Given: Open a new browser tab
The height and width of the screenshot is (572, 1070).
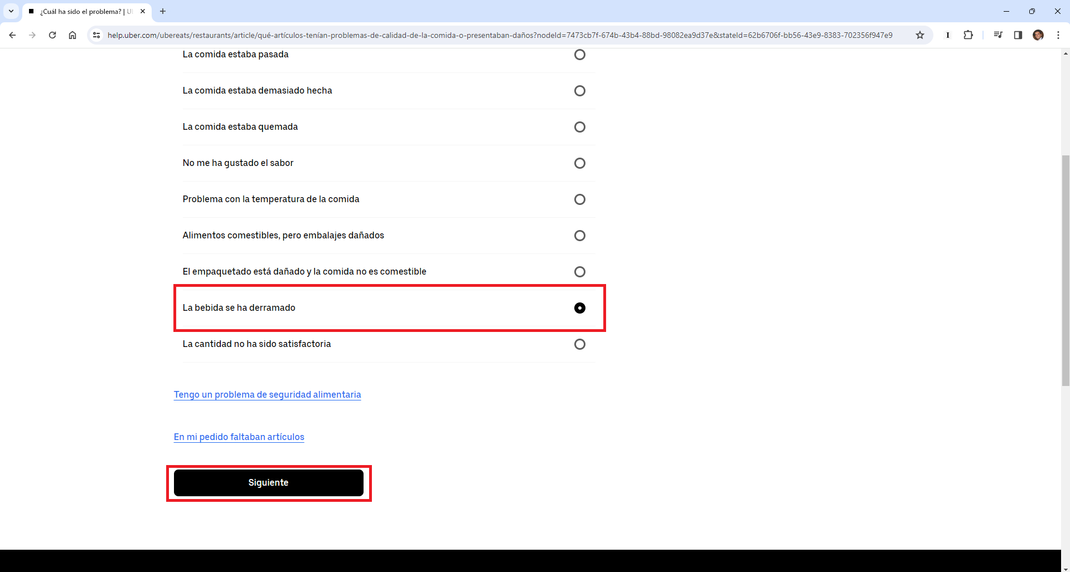Looking at the screenshot, I should 163,11.
